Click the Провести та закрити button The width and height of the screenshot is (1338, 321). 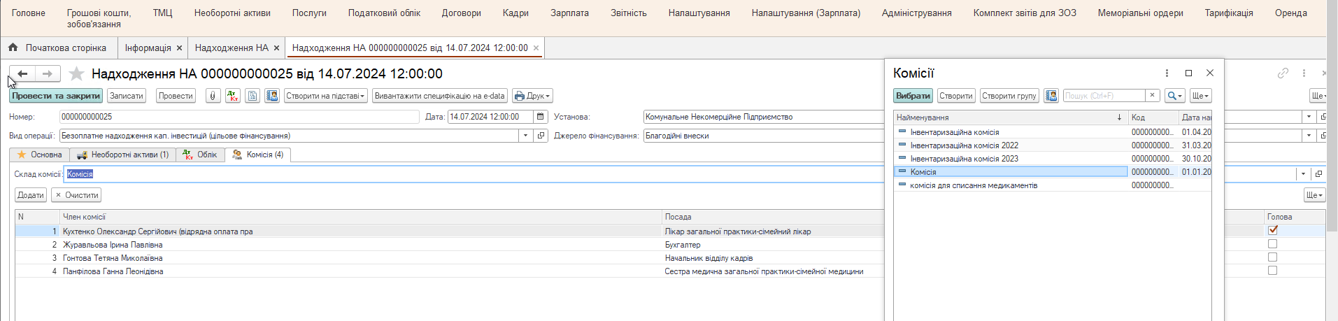[56, 96]
